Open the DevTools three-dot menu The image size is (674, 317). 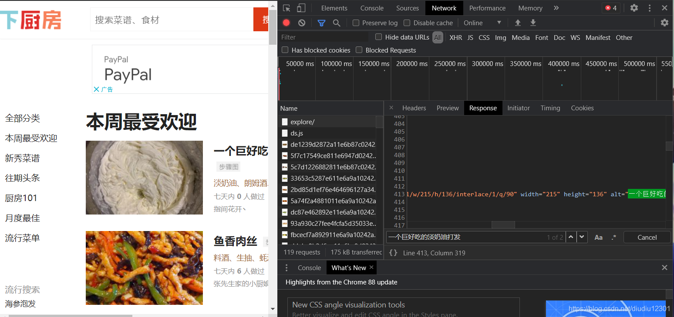[x=650, y=8]
